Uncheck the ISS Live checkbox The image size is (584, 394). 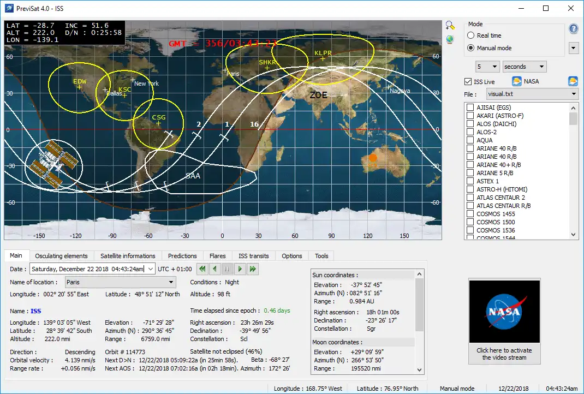[x=468, y=82]
